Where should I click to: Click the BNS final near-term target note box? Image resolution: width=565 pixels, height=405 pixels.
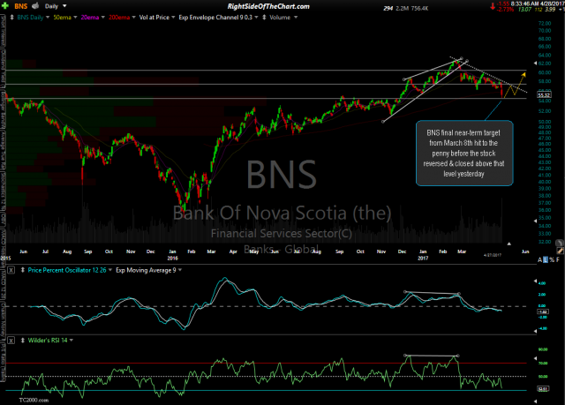(x=464, y=154)
